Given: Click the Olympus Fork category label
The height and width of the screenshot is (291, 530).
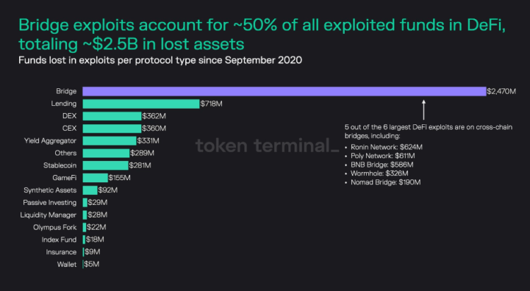Looking at the screenshot, I should (x=55, y=227).
